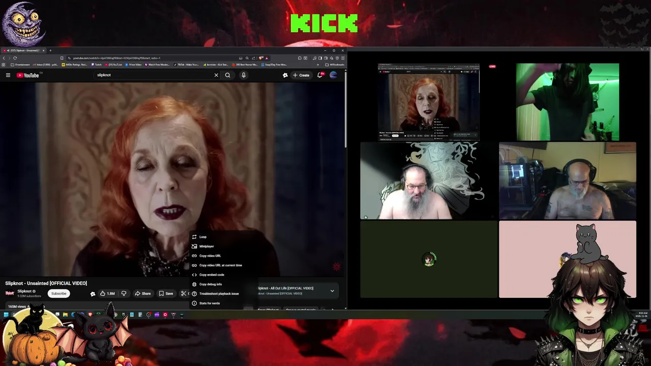Open the All Bookmarks folder

336,65
